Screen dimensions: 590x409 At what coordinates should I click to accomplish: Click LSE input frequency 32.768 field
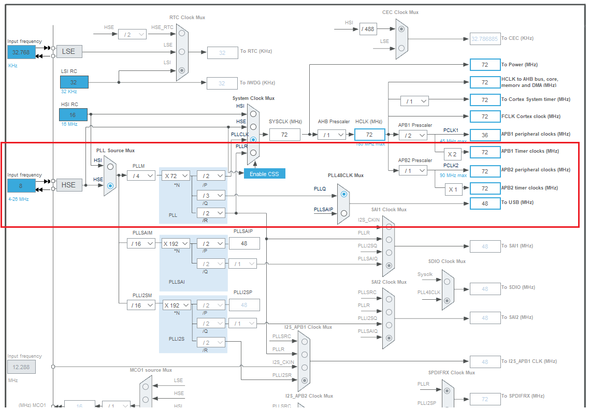(x=21, y=52)
